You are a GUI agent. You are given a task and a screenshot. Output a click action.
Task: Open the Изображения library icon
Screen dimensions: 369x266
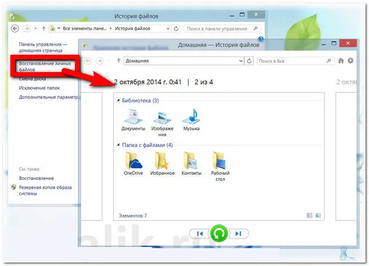click(x=162, y=123)
